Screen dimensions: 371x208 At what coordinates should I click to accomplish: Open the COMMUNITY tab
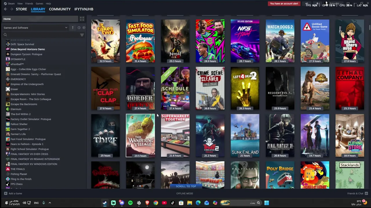[x=60, y=9]
